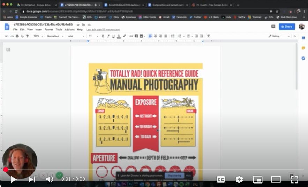Skip to the next video
The height and width of the screenshot is (187, 308).
pyautogui.click(x=32, y=179)
